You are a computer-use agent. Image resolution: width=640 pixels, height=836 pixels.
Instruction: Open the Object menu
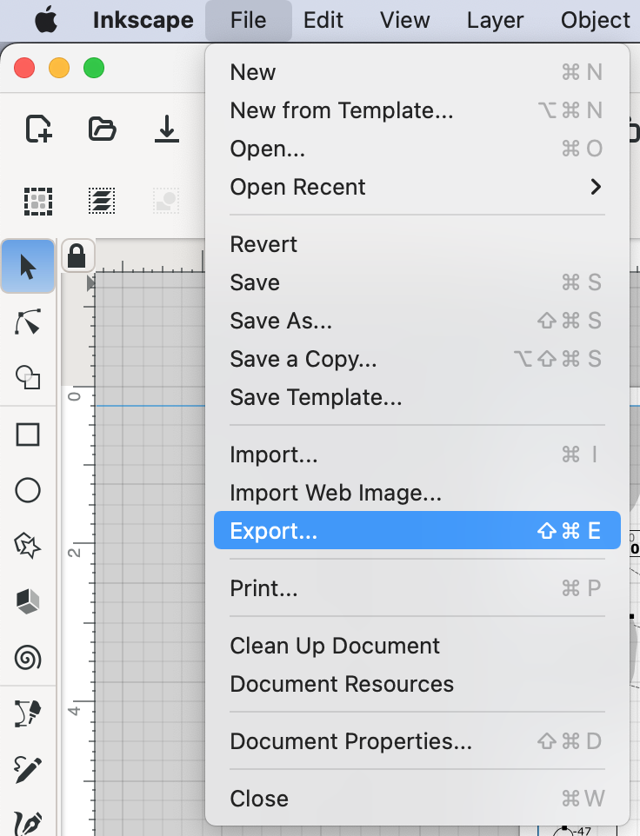coord(595,20)
